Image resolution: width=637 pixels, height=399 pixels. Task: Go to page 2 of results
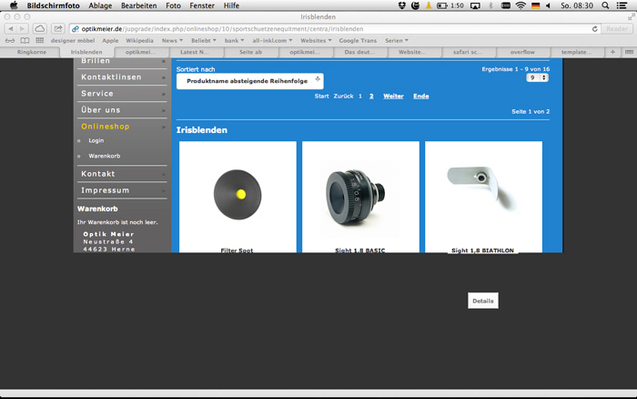point(370,96)
